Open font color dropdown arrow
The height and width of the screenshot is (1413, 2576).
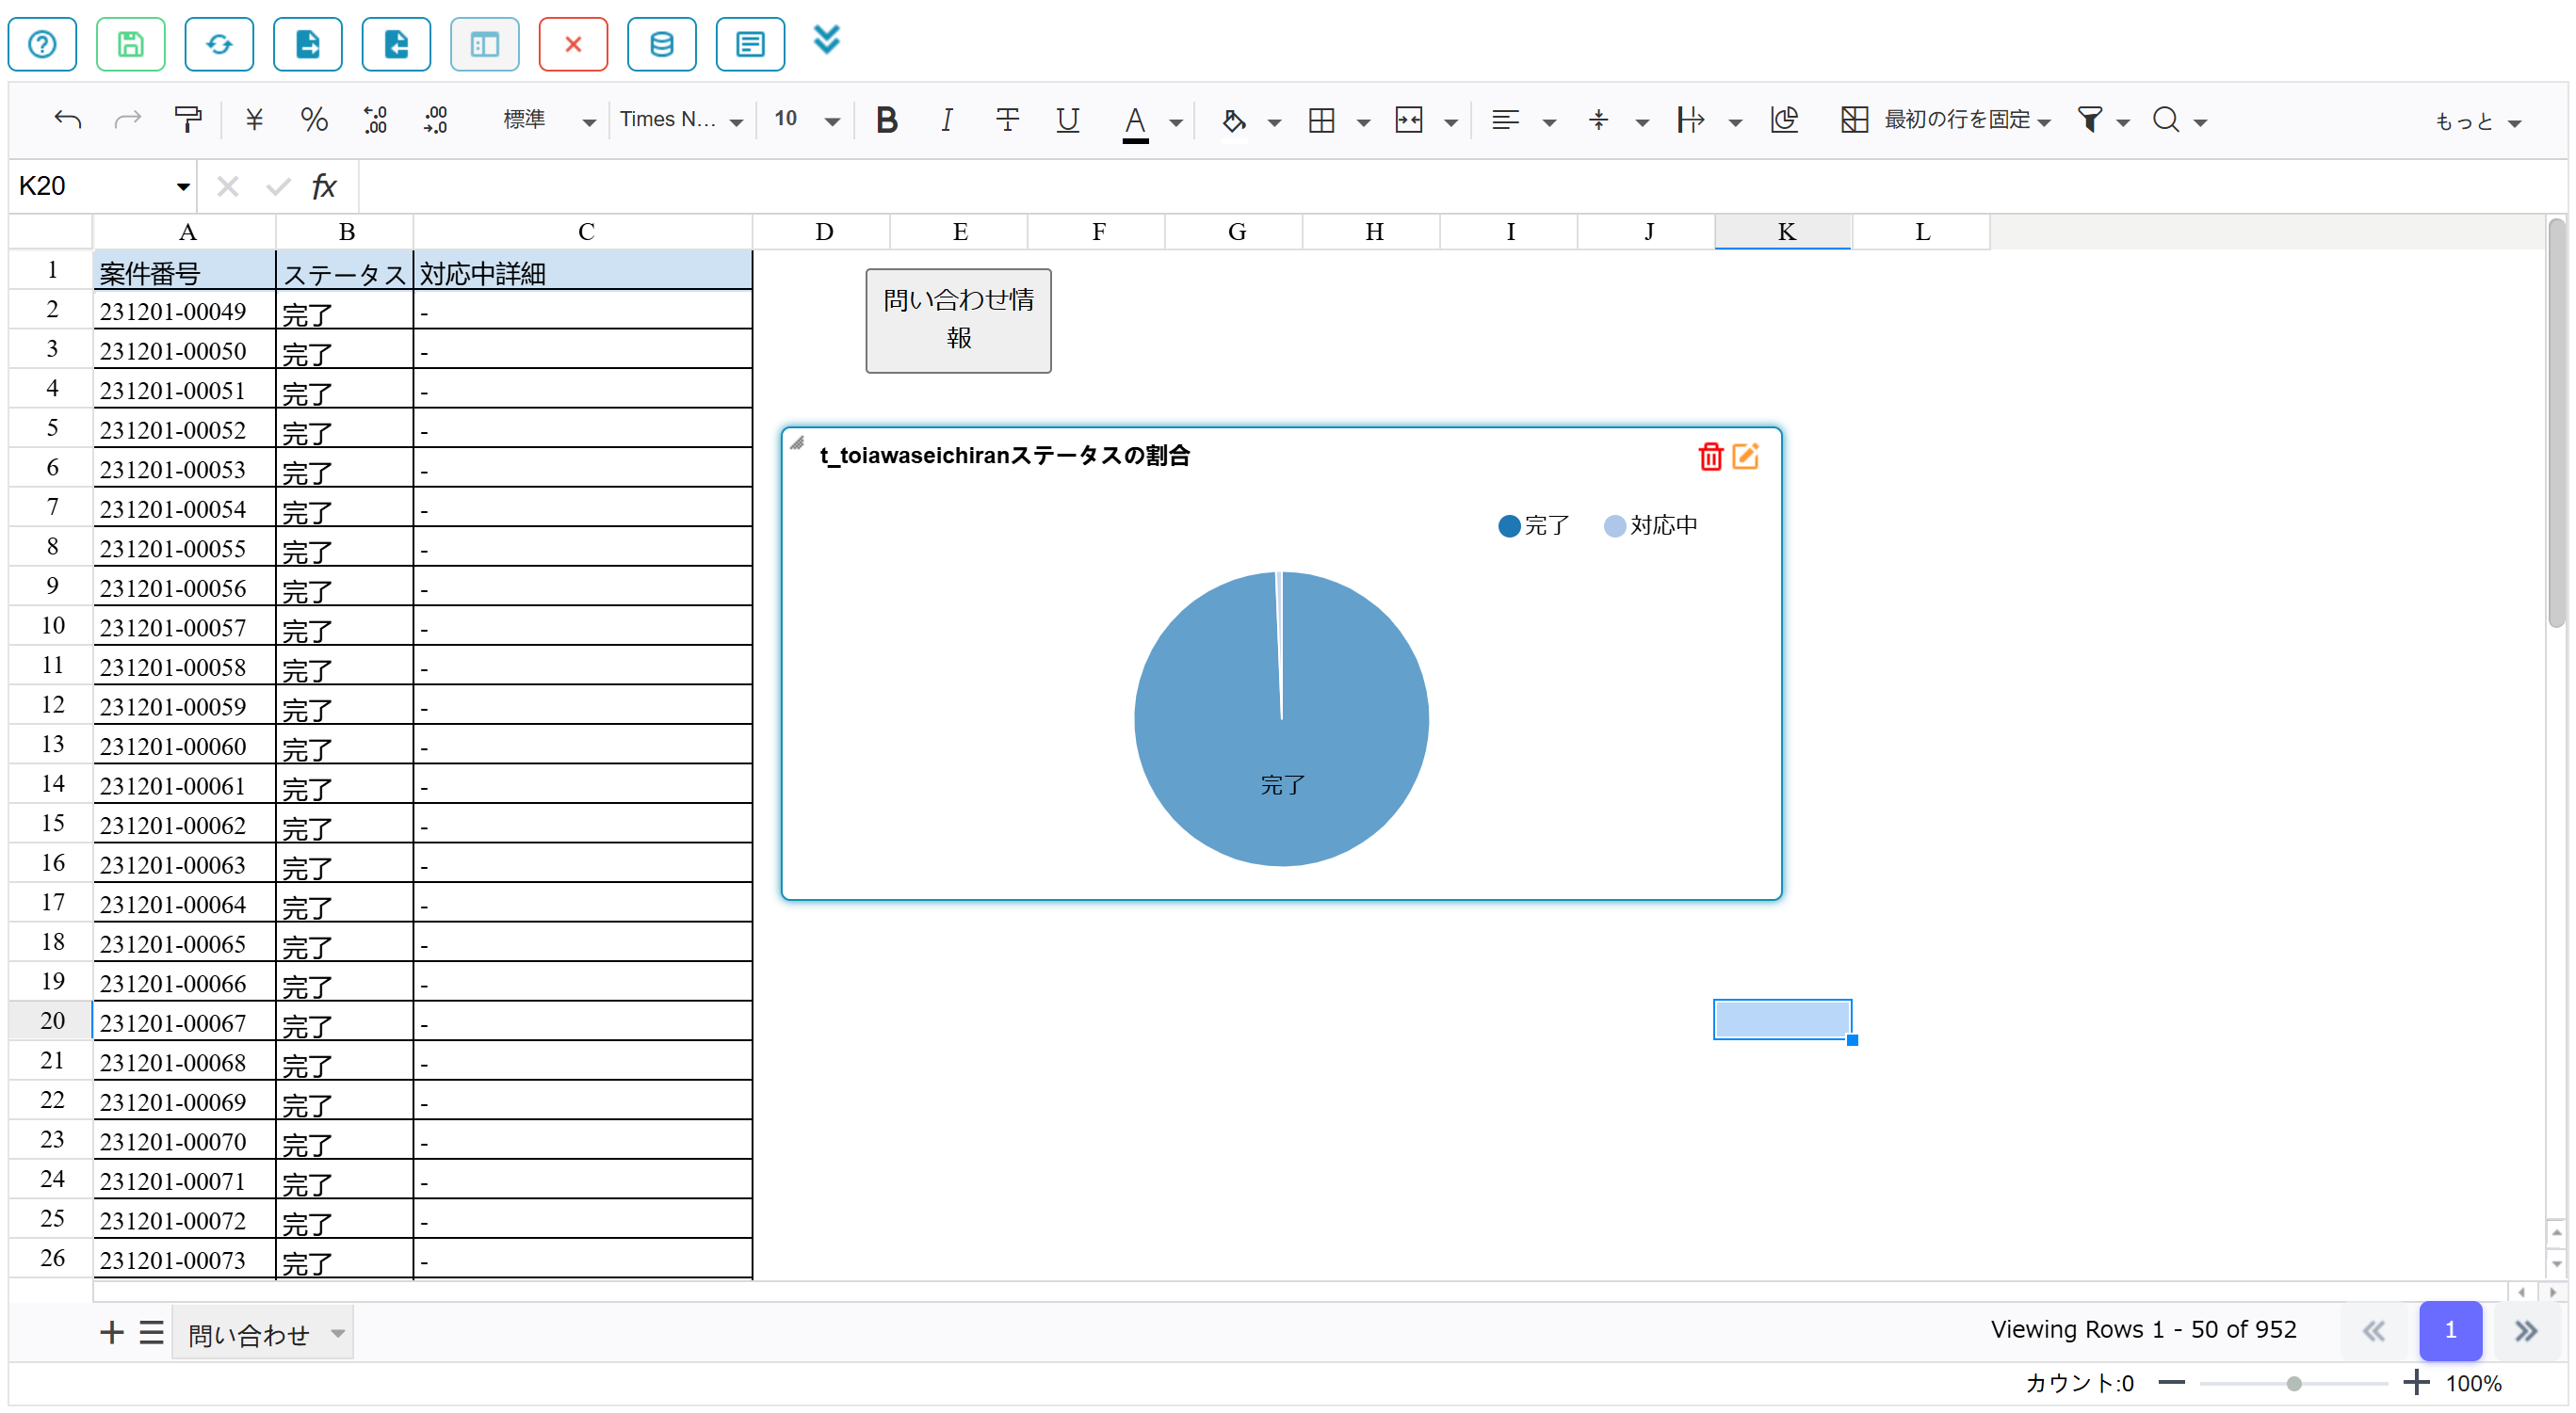(x=1176, y=123)
